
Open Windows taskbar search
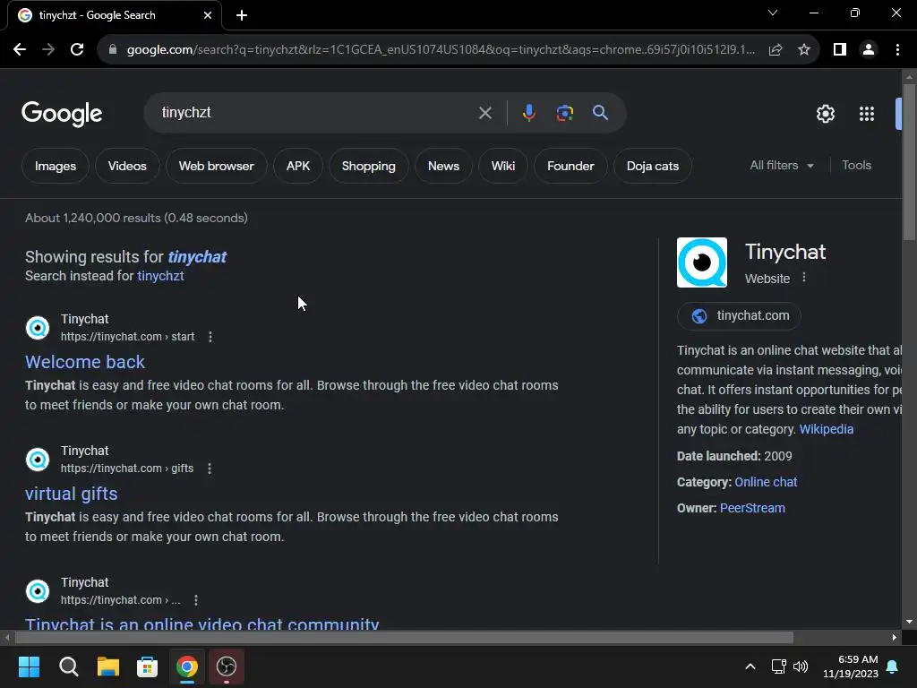coord(68,666)
